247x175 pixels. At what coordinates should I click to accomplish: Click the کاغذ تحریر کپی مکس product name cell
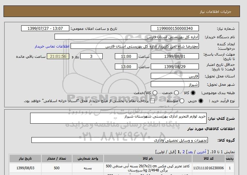(x=148, y=168)
